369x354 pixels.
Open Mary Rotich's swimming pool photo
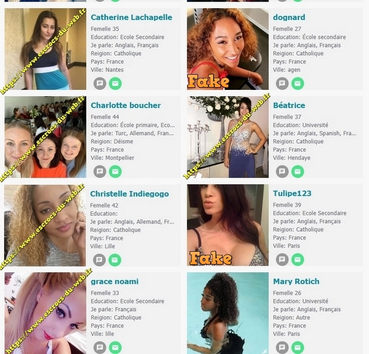click(228, 313)
